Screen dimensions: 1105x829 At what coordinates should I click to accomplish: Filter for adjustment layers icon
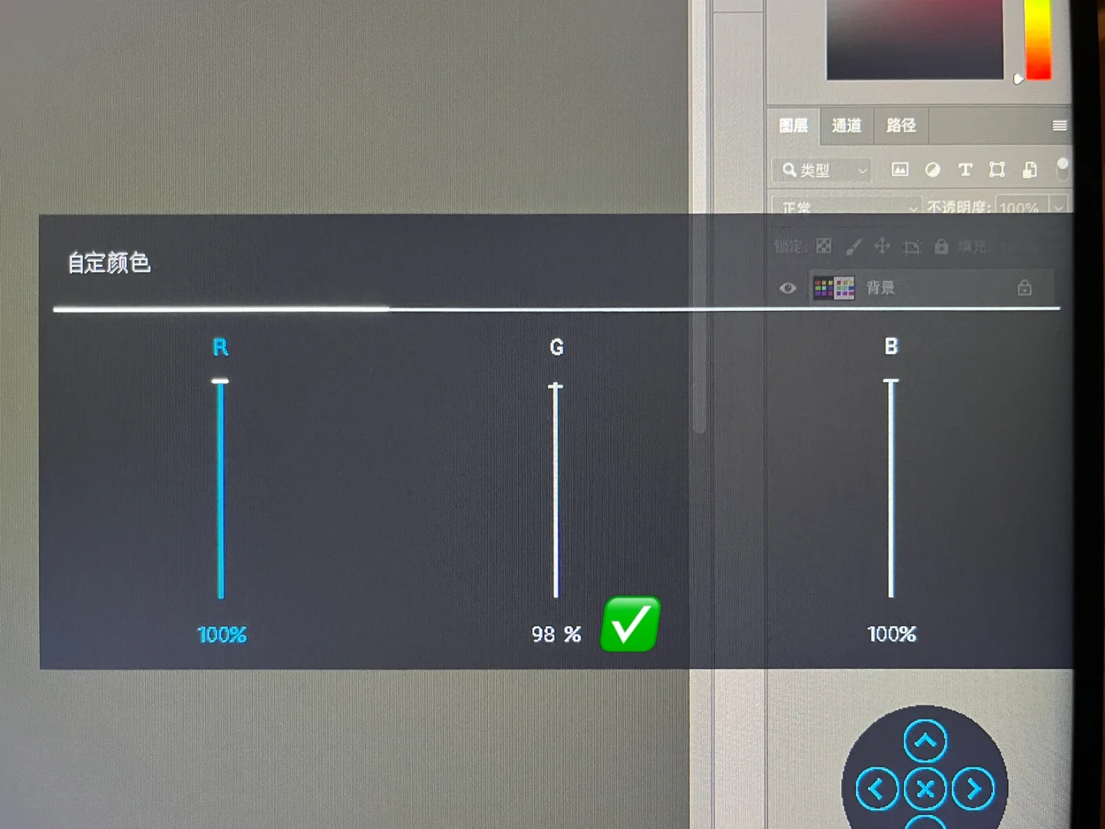(x=932, y=170)
